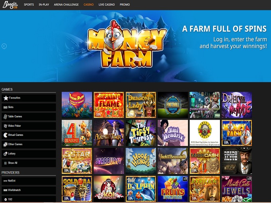Open Virtual Games pacman icon
This screenshot has width=271, height=203.
[x=6, y=135]
